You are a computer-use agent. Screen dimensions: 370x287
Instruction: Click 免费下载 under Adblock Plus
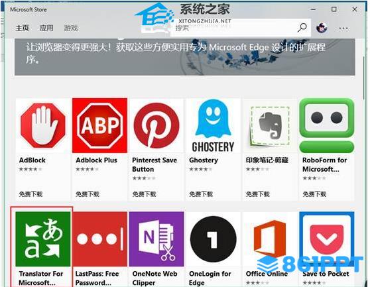(x=88, y=194)
